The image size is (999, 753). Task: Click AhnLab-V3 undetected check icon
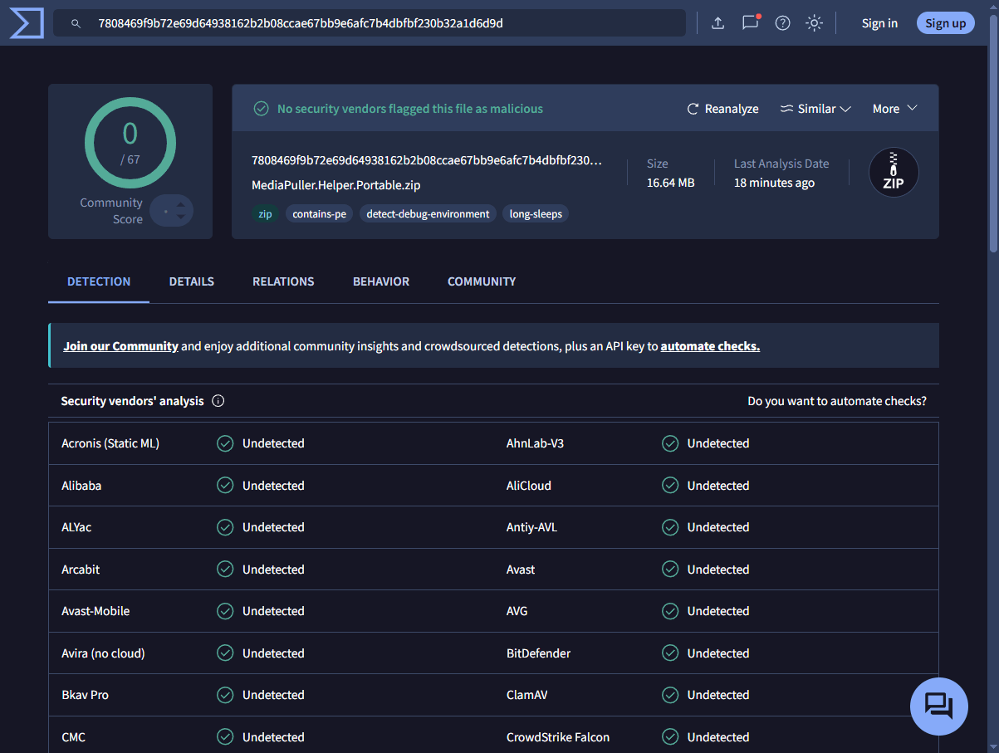tap(670, 443)
